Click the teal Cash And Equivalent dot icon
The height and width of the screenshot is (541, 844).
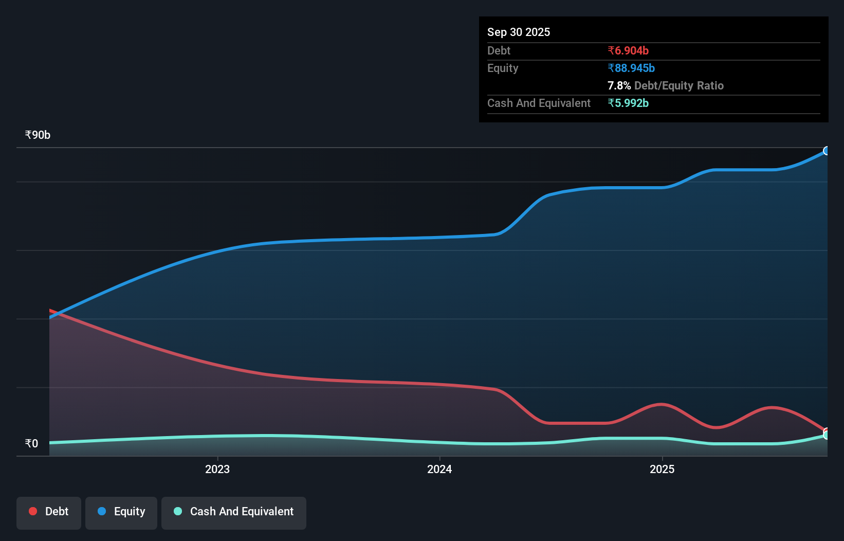[177, 511]
